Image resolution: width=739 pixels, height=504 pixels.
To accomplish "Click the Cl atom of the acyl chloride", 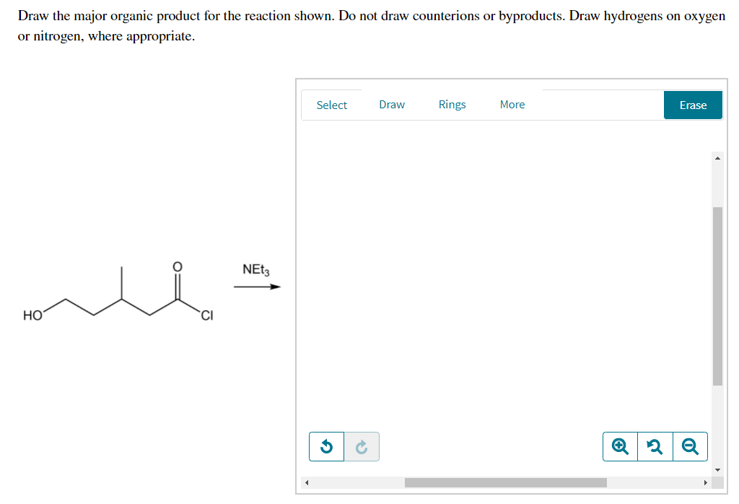I will pos(207,316).
